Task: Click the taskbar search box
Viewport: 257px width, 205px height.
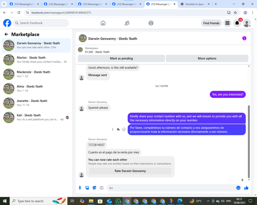Action: pos(39,201)
